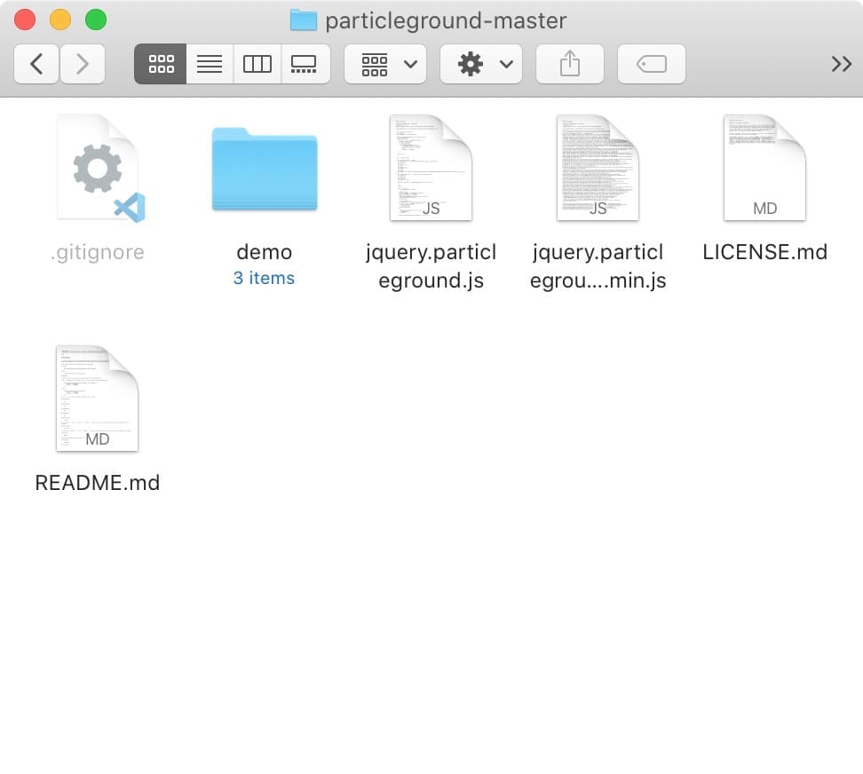The width and height of the screenshot is (863, 774).
Task: Switch to icon view
Action: (x=161, y=65)
